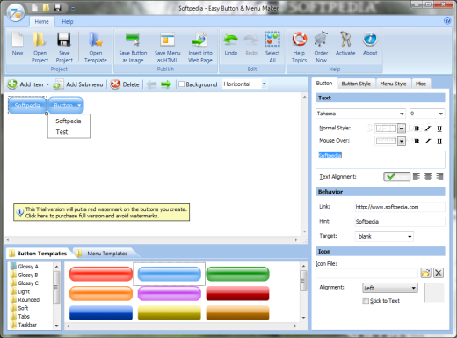Click Insert into Web Page icon
This screenshot has height=338, width=457.
point(200,40)
